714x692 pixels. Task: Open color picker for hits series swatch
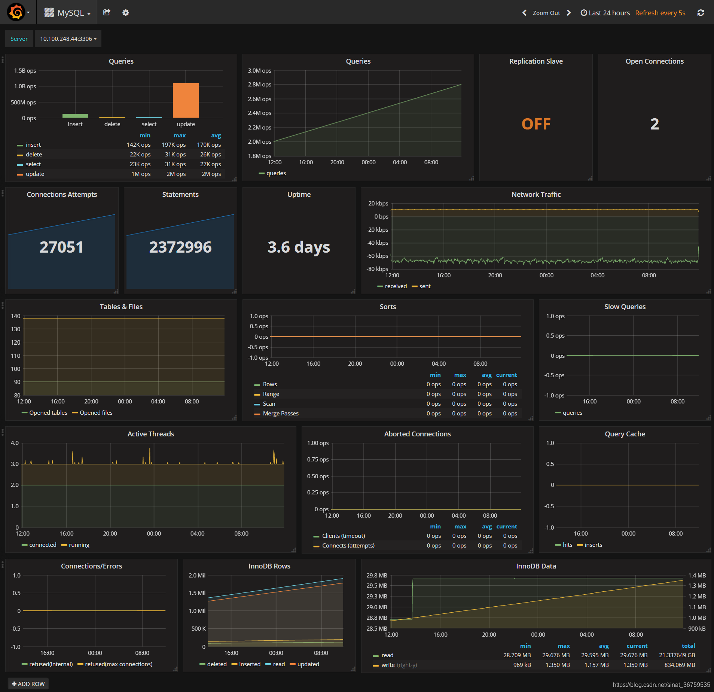(x=558, y=545)
